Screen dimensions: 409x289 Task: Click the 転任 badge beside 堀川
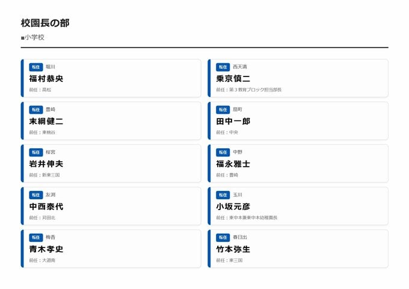tap(36, 67)
